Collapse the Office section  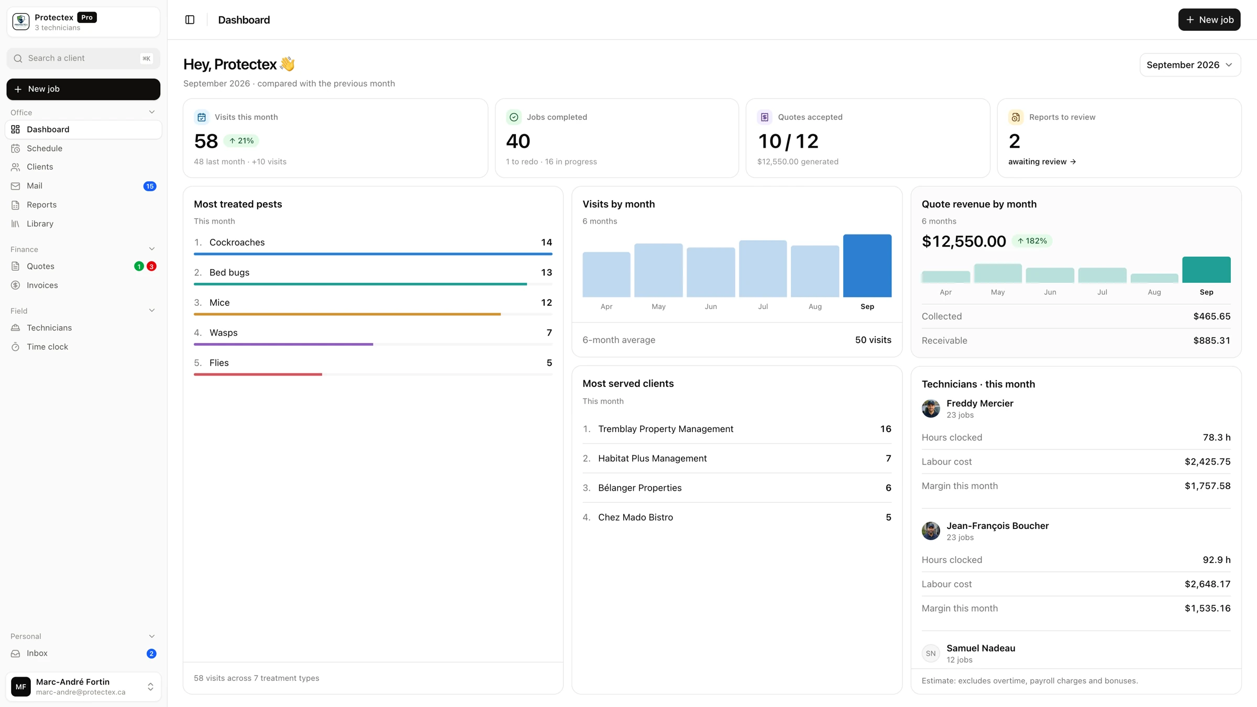click(152, 113)
